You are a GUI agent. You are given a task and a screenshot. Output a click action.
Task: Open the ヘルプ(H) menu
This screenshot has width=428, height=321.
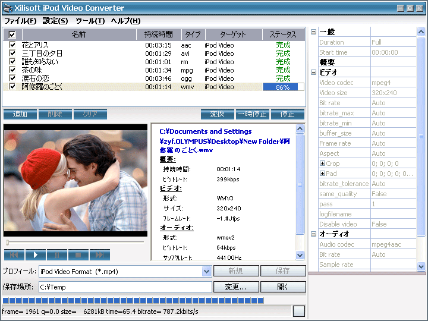click(125, 21)
